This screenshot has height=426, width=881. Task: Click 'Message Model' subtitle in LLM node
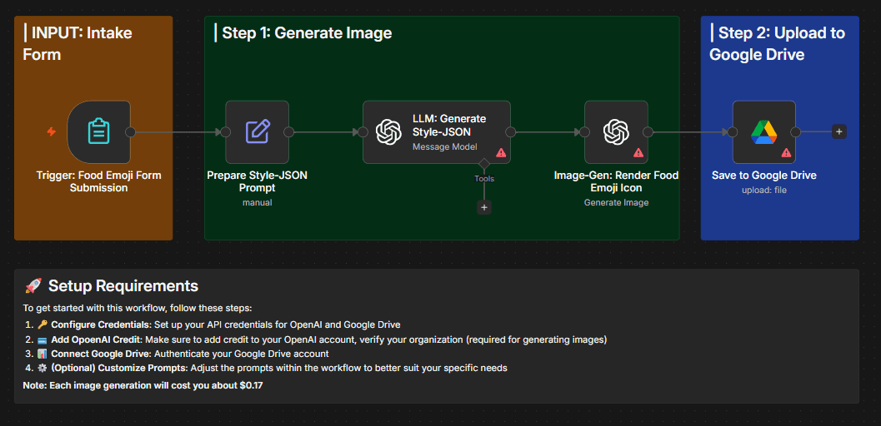click(445, 146)
